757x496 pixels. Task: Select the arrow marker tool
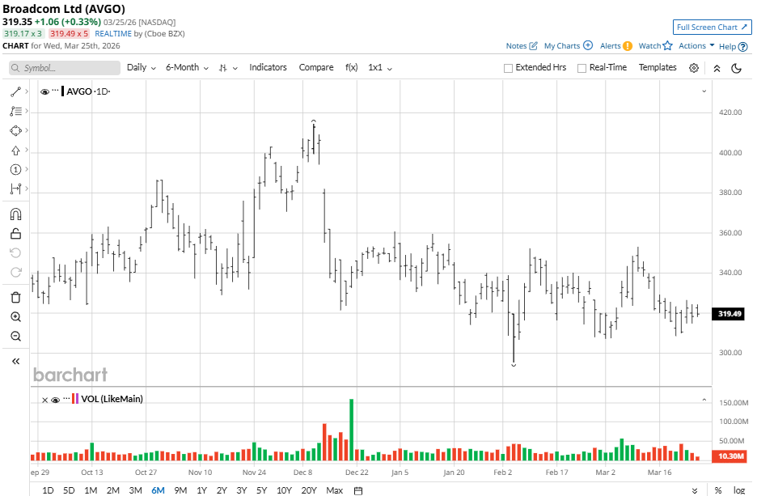click(15, 150)
